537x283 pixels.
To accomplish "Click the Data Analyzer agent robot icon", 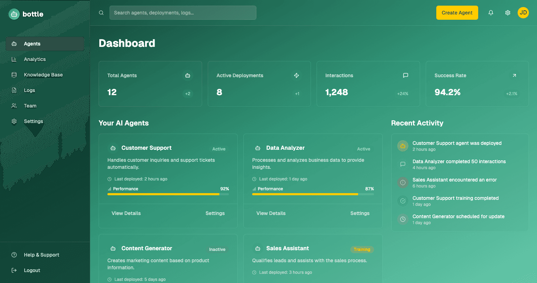I will pyautogui.click(x=258, y=148).
